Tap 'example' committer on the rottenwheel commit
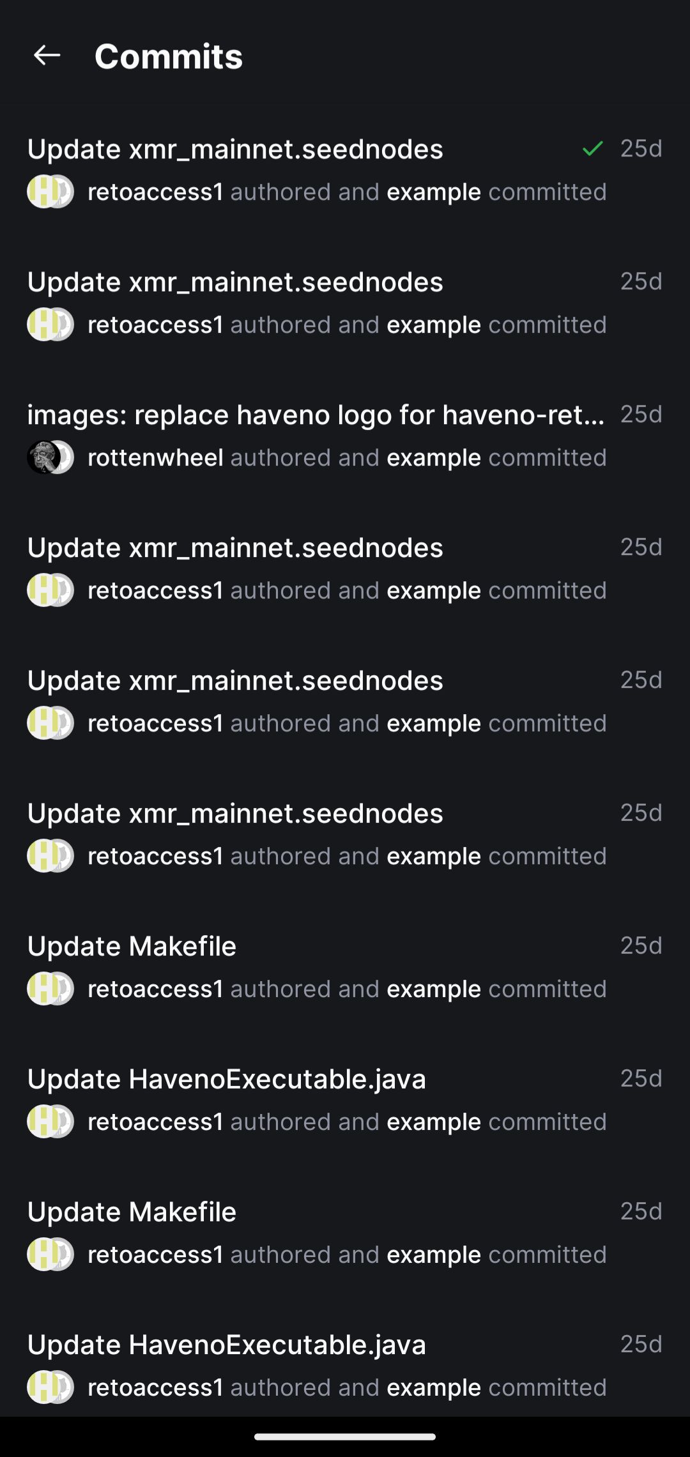690x1457 pixels. [434, 457]
